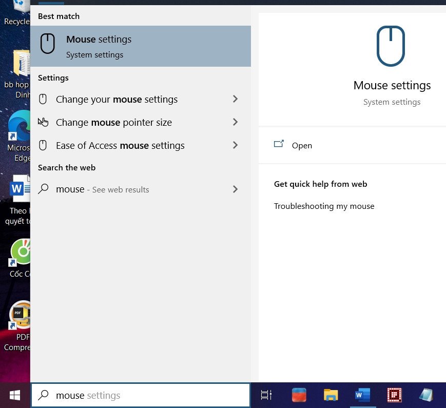This screenshot has width=446, height=408.
Task: Expand Change your mouse settings options
Action: click(x=235, y=99)
